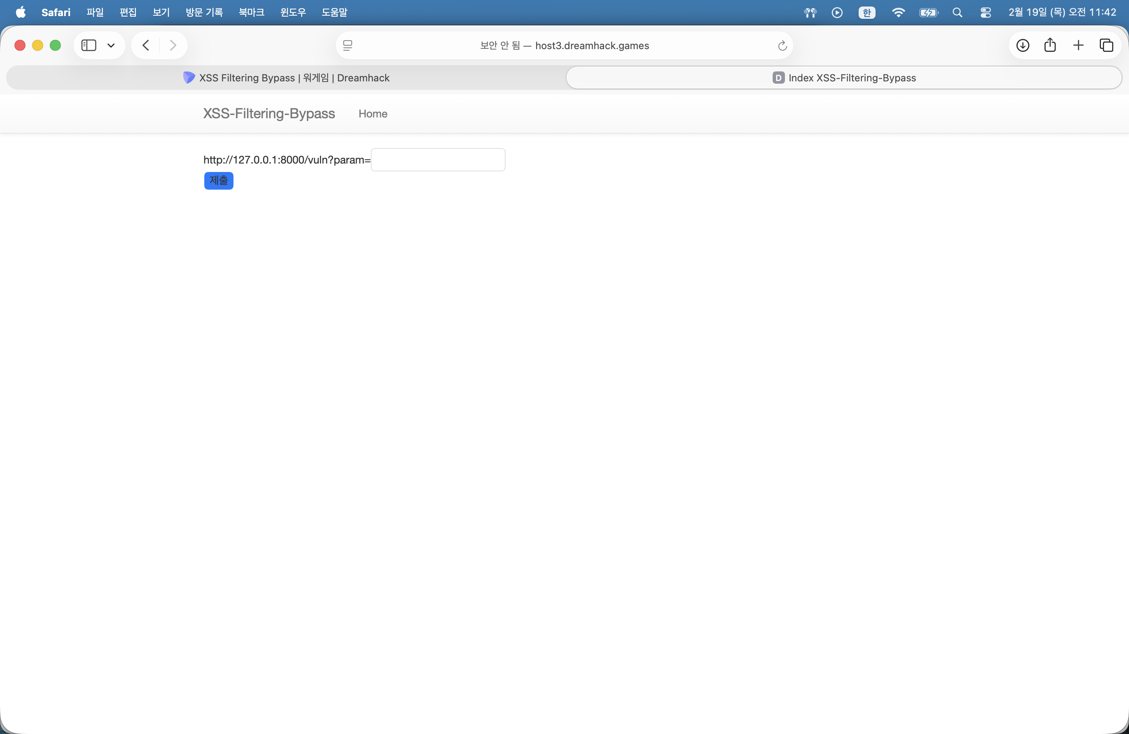The width and height of the screenshot is (1129, 734).
Task: Open the Control Center toggle icon
Action: (x=985, y=13)
